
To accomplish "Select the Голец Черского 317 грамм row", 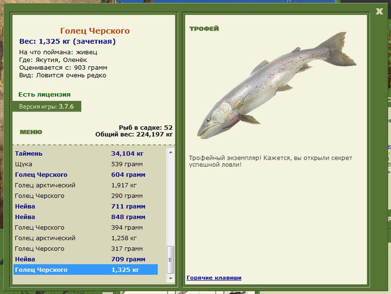I will 86,249.
